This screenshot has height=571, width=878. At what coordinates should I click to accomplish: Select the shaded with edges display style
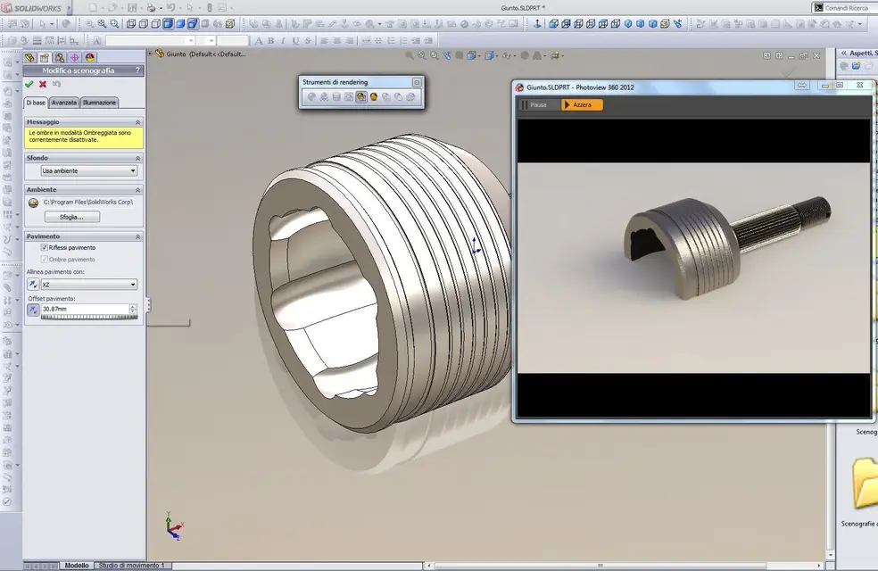coord(168,23)
